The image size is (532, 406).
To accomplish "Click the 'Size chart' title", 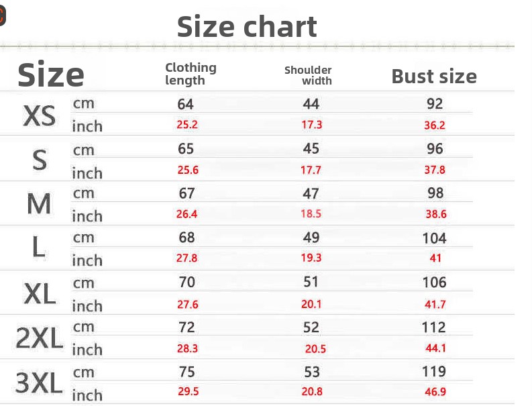I will [x=247, y=27].
